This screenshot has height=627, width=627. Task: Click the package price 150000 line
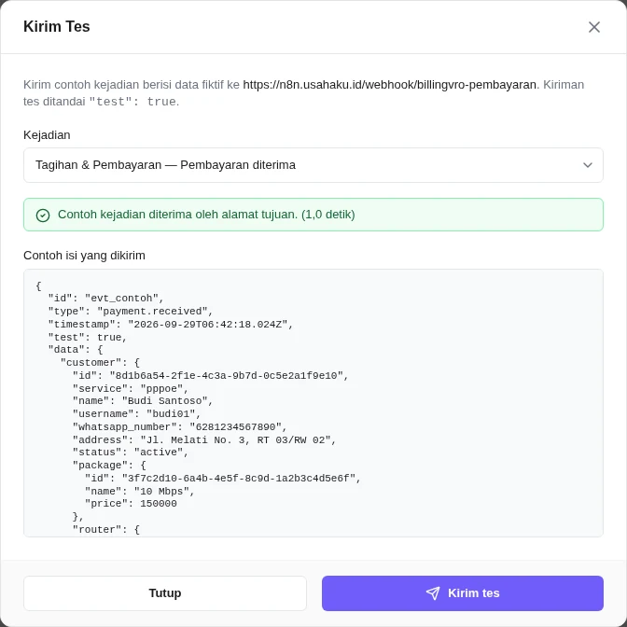click(x=131, y=503)
